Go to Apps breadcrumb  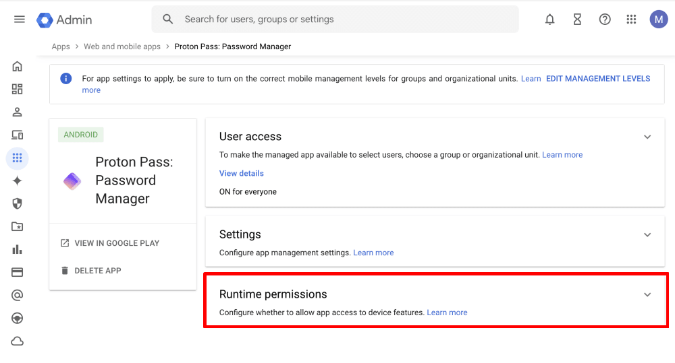(x=61, y=46)
